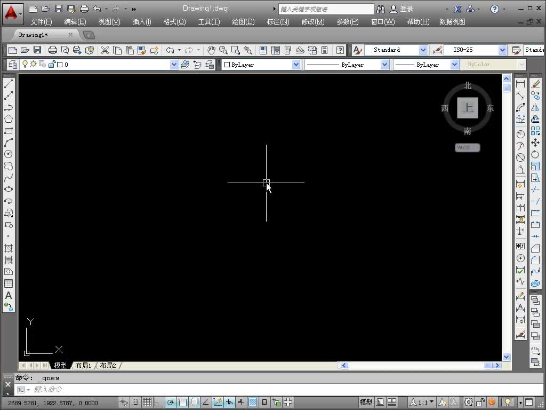
Task: Click the keyword search box in title bar
Action: tap(326, 9)
